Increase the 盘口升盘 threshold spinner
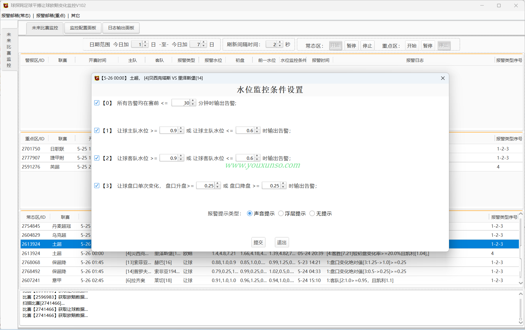525x330 pixels. tap(218, 184)
